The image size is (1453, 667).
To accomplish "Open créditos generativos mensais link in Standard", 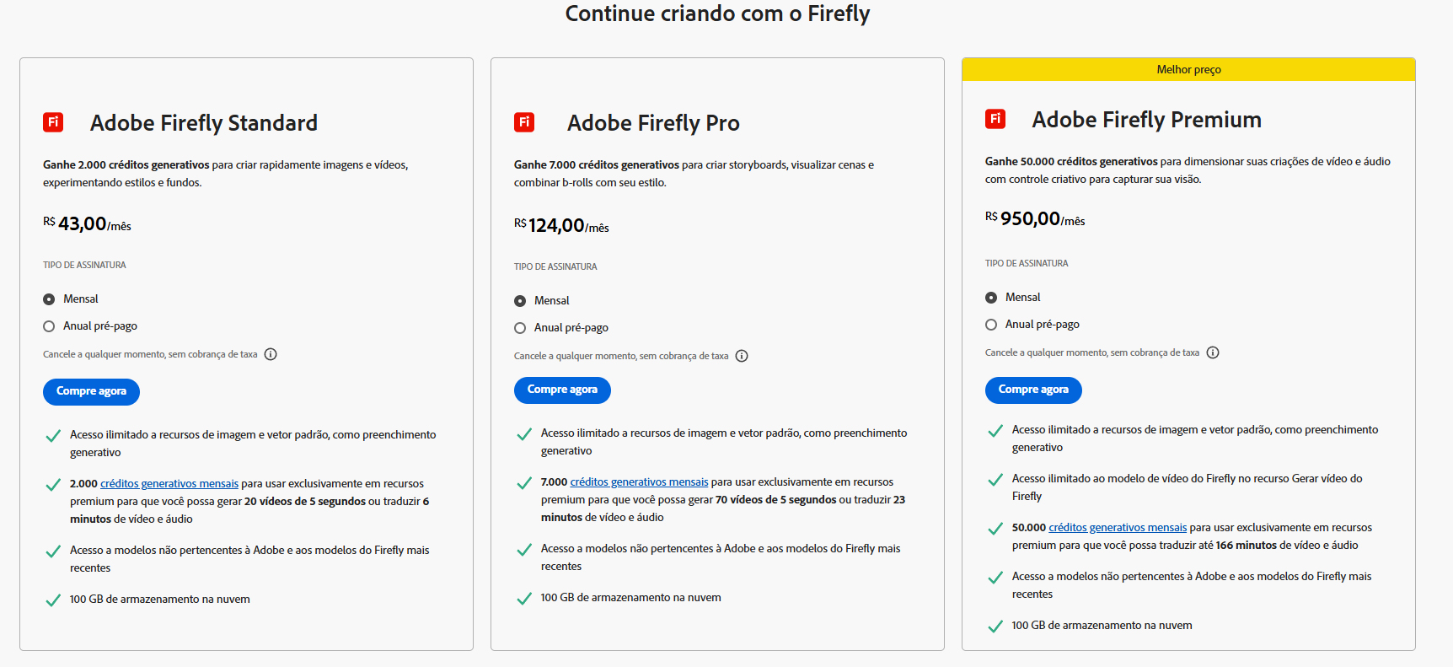I will 169,484.
